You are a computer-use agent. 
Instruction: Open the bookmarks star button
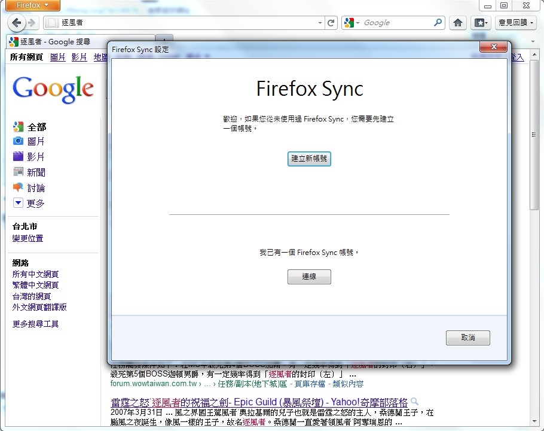[481, 23]
